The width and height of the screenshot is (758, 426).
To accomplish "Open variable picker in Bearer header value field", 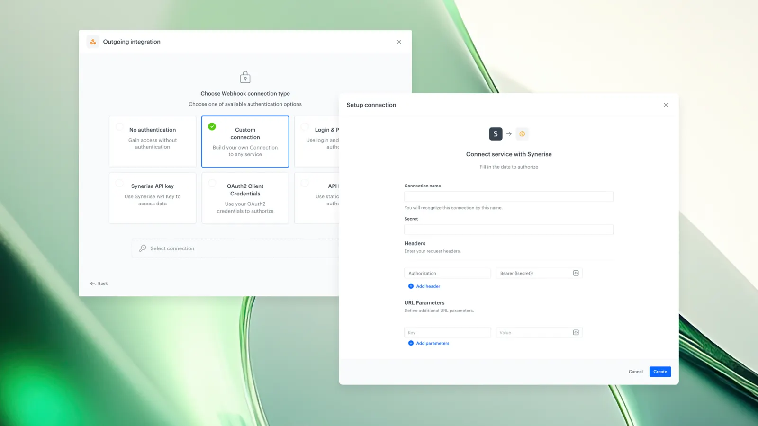I will 576,273.
